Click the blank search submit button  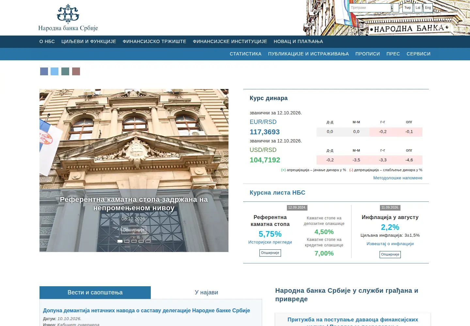point(396,8)
